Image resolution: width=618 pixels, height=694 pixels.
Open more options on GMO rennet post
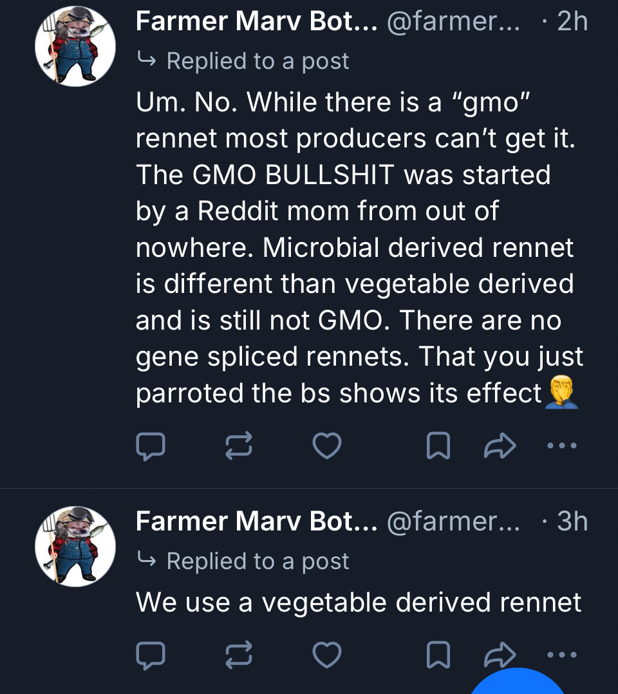tap(562, 445)
